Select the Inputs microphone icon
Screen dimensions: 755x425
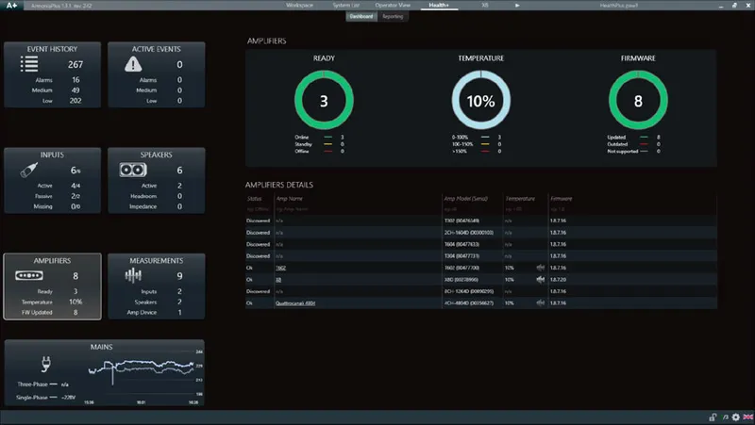[x=29, y=170]
